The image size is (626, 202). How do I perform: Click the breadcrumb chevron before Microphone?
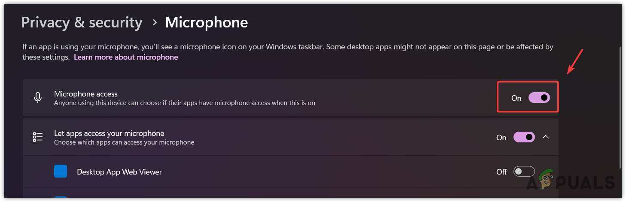[x=154, y=23]
